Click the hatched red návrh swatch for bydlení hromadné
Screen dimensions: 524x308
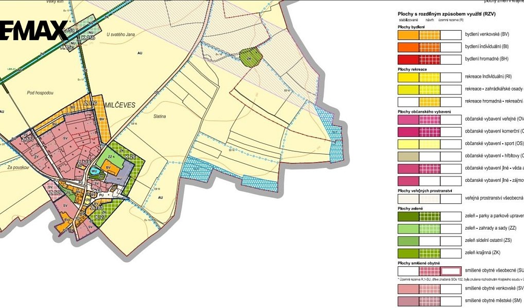click(x=430, y=60)
